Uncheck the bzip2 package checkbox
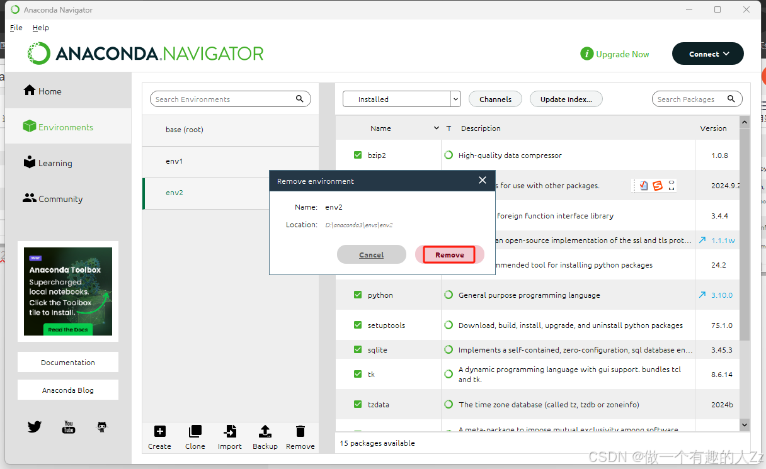 pyautogui.click(x=358, y=155)
